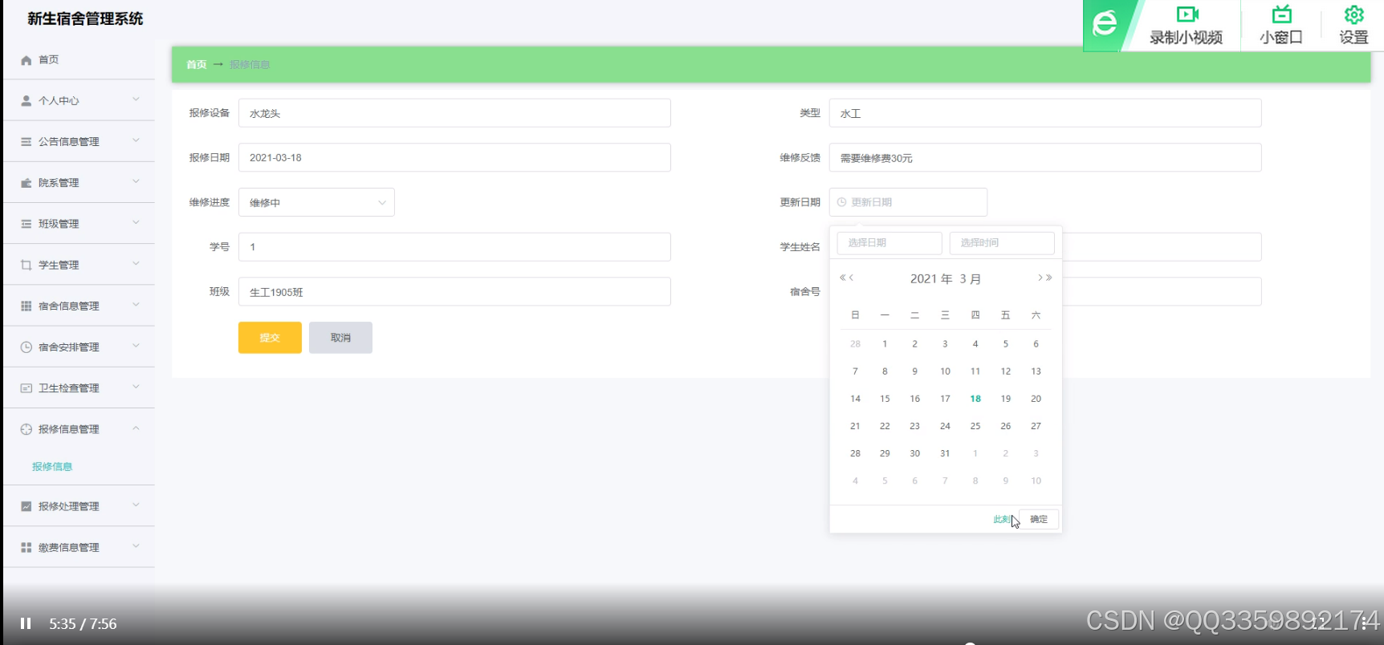Click the 报修设备 input field
This screenshot has width=1384, height=645.
point(454,113)
